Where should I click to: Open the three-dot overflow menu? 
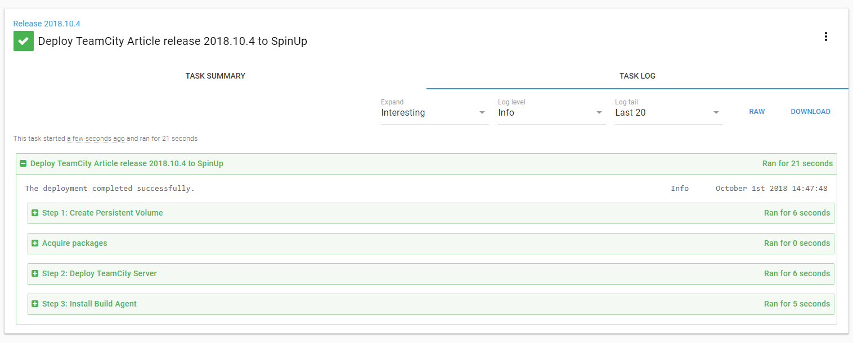pos(825,36)
